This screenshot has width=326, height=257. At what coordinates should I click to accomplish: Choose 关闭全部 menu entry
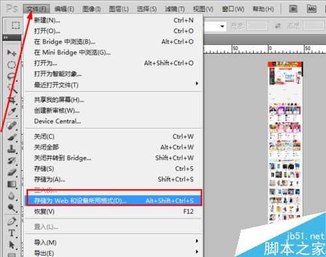tap(114, 147)
